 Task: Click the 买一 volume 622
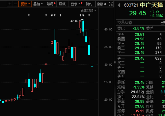click(158, 58)
